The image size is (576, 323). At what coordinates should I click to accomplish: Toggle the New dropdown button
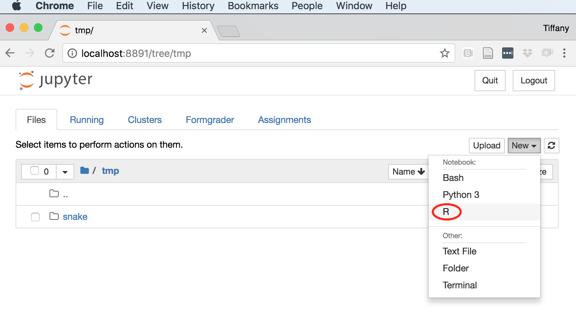524,146
